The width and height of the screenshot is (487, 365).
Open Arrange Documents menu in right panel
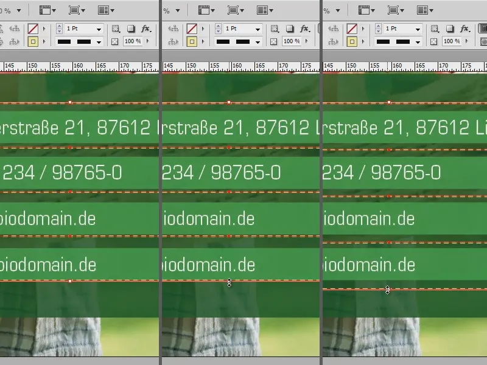point(425,10)
